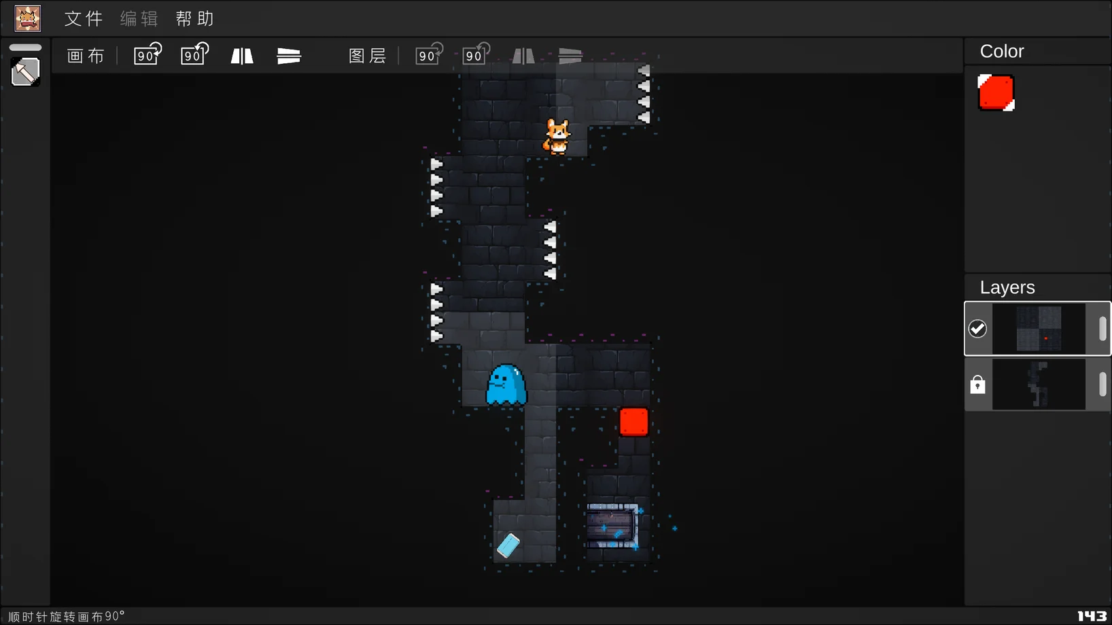Click the small bar above the arrow tool

tap(26, 48)
